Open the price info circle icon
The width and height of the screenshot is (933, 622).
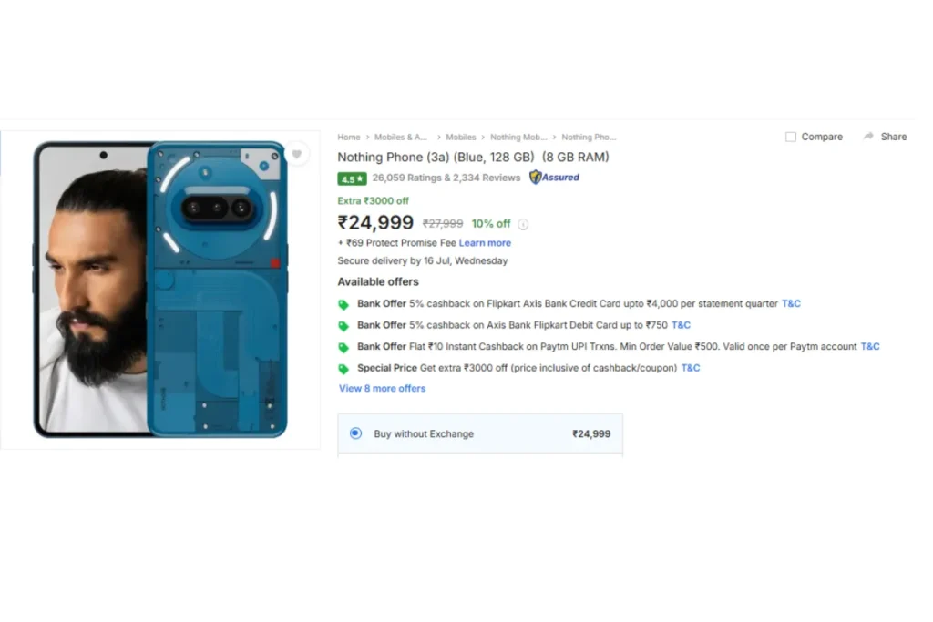[523, 224]
